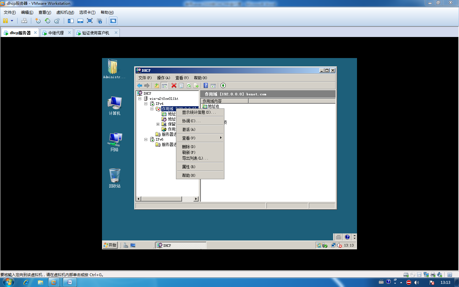This screenshot has height=287, width=459.
Task: Choose 协调(C)... from context menu
Action: coord(200,121)
